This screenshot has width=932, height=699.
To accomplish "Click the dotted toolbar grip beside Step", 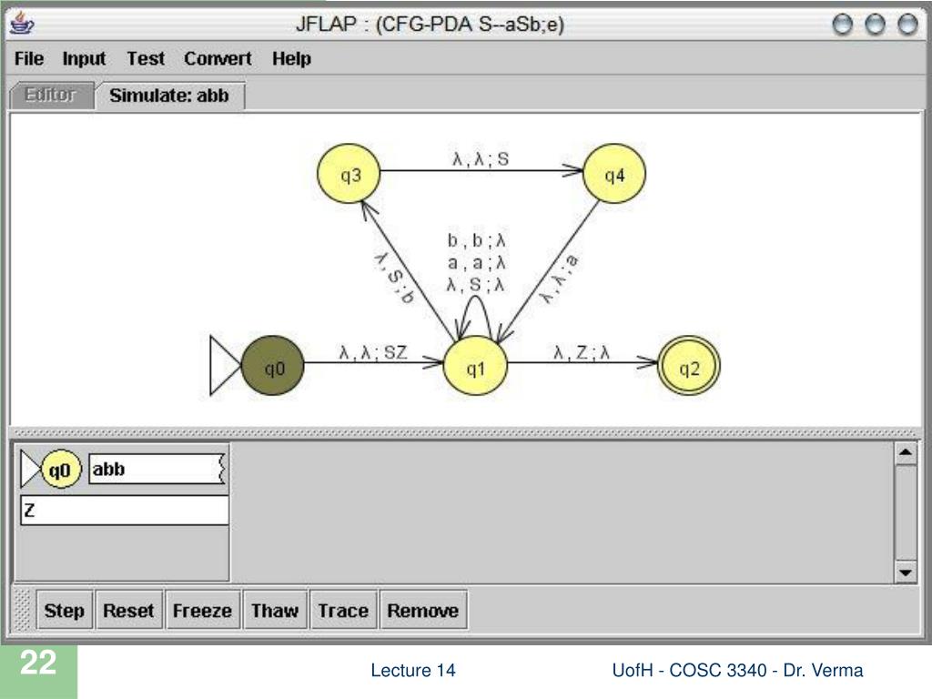I will (23, 610).
